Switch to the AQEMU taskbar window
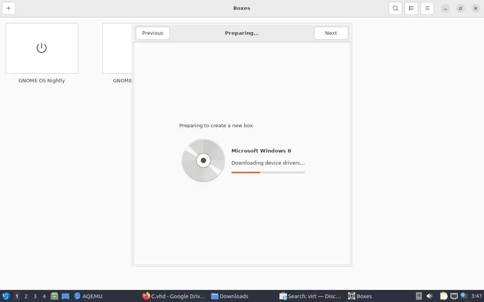 click(x=88, y=296)
